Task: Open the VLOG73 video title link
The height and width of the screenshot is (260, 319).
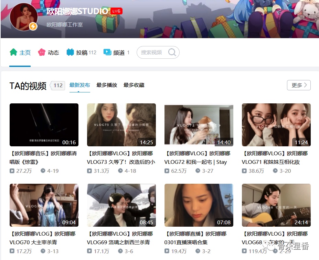Action: pos(121,158)
